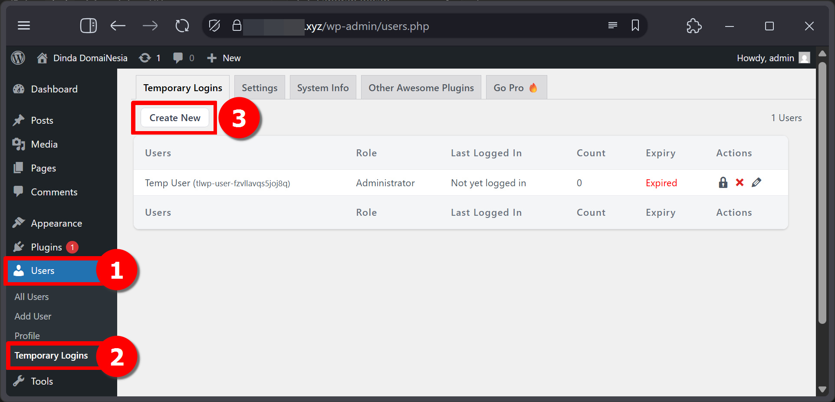Open the Profile submenu
This screenshot has height=402, width=835.
click(27, 336)
